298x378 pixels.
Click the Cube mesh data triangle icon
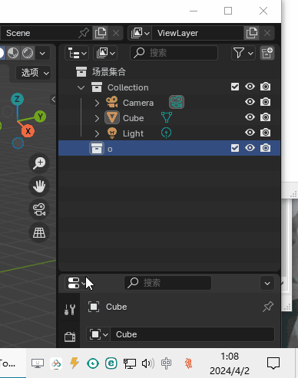(167, 117)
